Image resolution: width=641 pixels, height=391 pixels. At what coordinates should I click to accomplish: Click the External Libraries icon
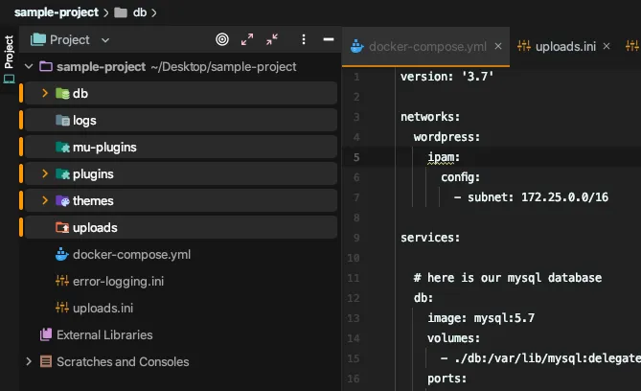pyautogui.click(x=45, y=335)
